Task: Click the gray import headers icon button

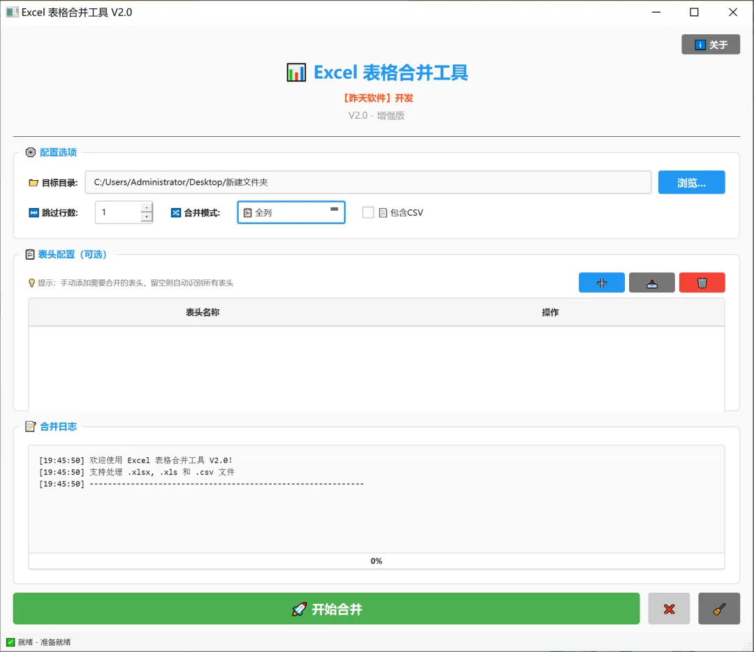Action: [x=651, y=283]
